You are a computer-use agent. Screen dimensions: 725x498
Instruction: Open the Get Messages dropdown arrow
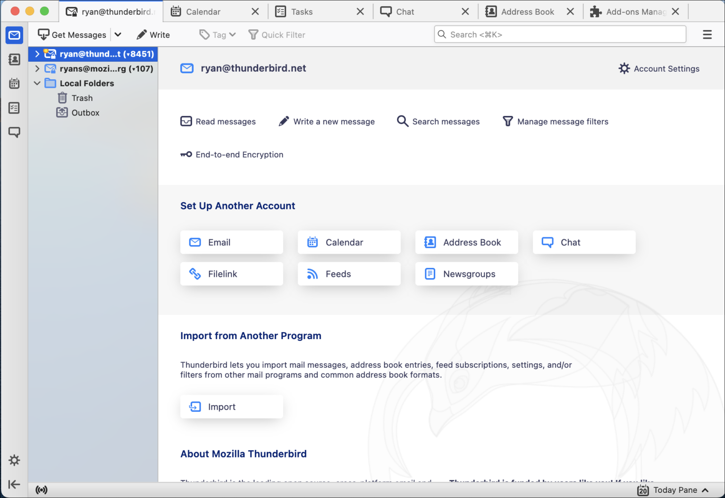click(118, 34)
